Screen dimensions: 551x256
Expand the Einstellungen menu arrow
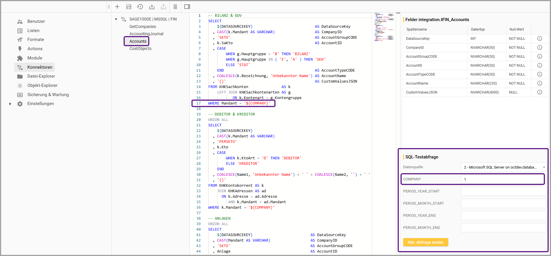point(10,104)
